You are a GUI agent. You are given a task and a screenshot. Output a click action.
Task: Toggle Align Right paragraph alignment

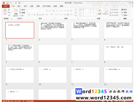click(63, 15)
